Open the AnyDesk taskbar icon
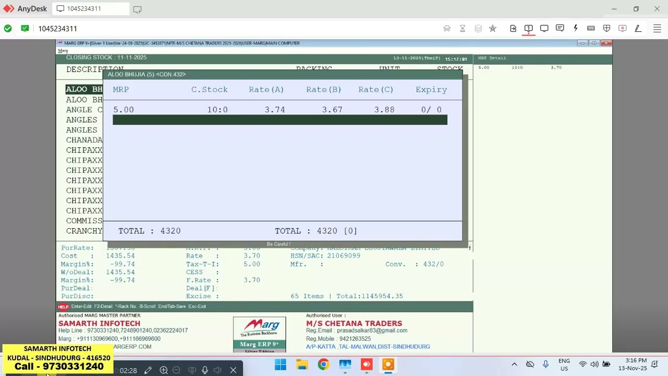The height and width of the screenshot is (376, 668). (366, 365)
